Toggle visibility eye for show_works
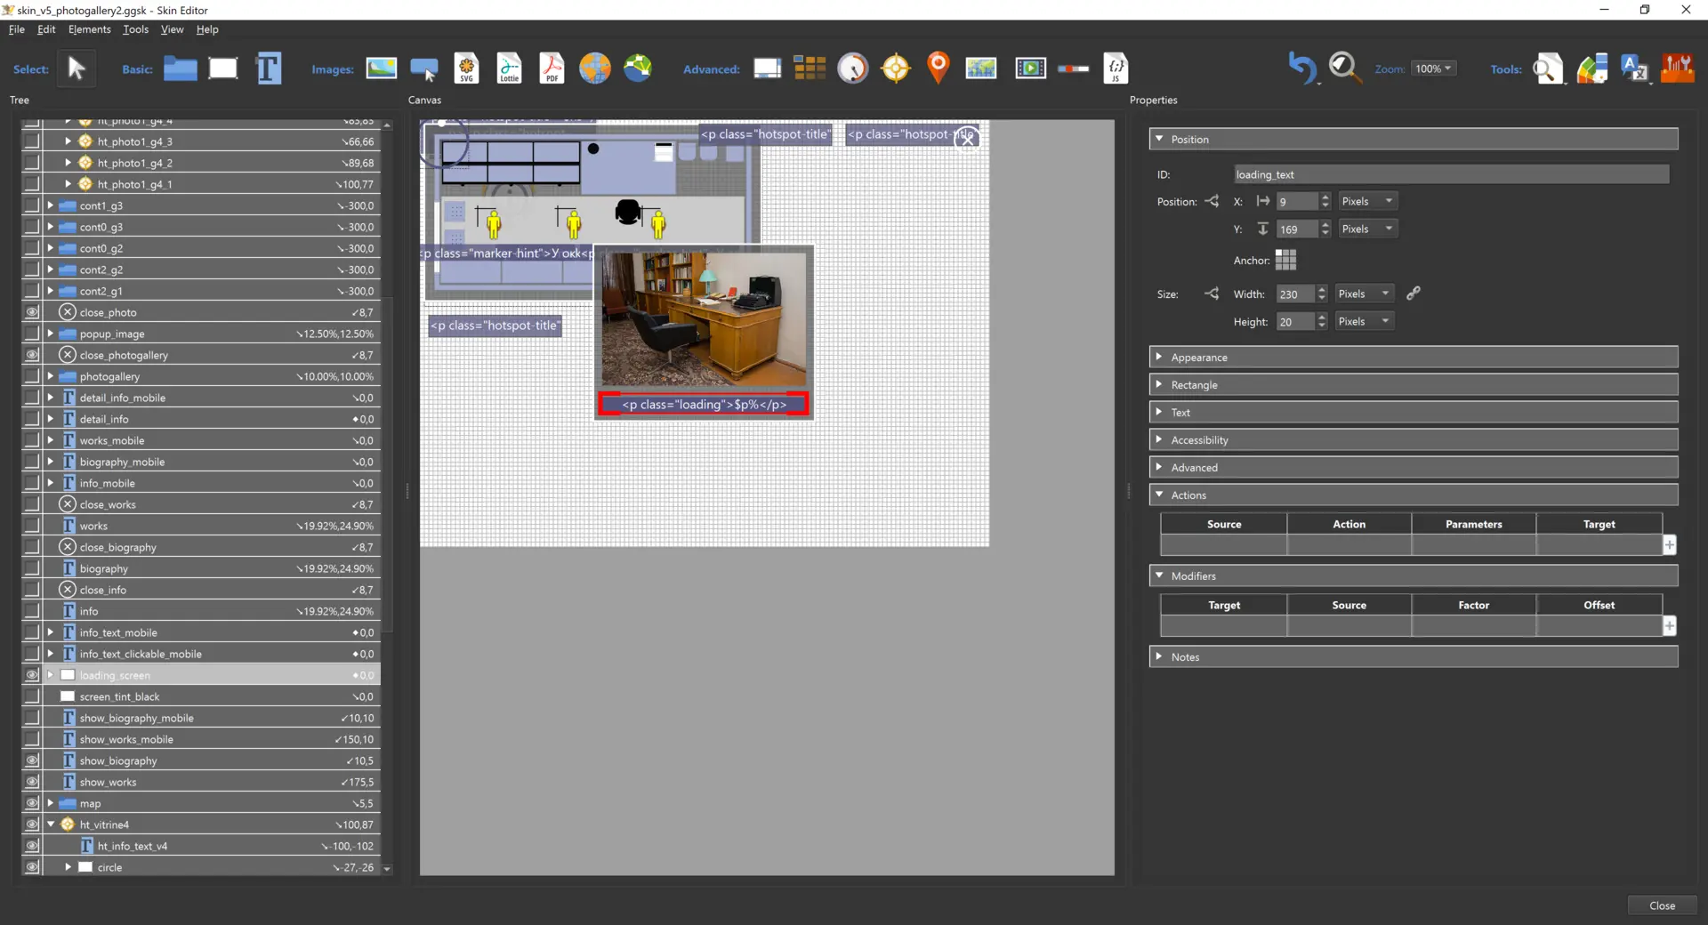 32,782
